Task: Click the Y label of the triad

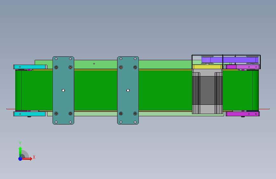Action: (x=20, y=143)
